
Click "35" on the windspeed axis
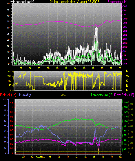coord(8,22)
